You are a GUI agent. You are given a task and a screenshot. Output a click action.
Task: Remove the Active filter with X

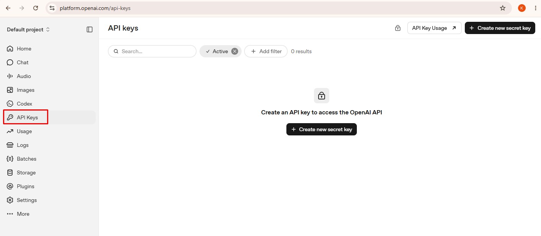coord(235,51)
